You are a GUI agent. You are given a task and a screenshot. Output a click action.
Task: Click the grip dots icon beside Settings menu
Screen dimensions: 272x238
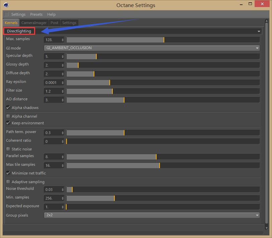6,14
